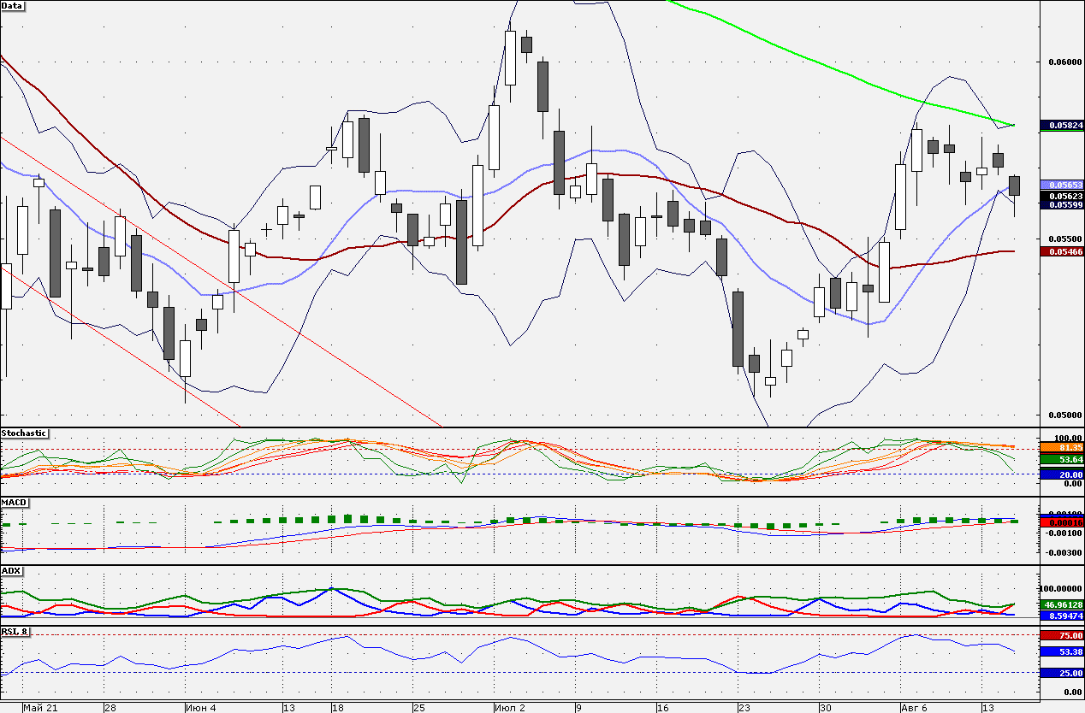Click the 25 date label on time axis
Viewport: 1085px width, 713px height.
[x=419, y=708]
